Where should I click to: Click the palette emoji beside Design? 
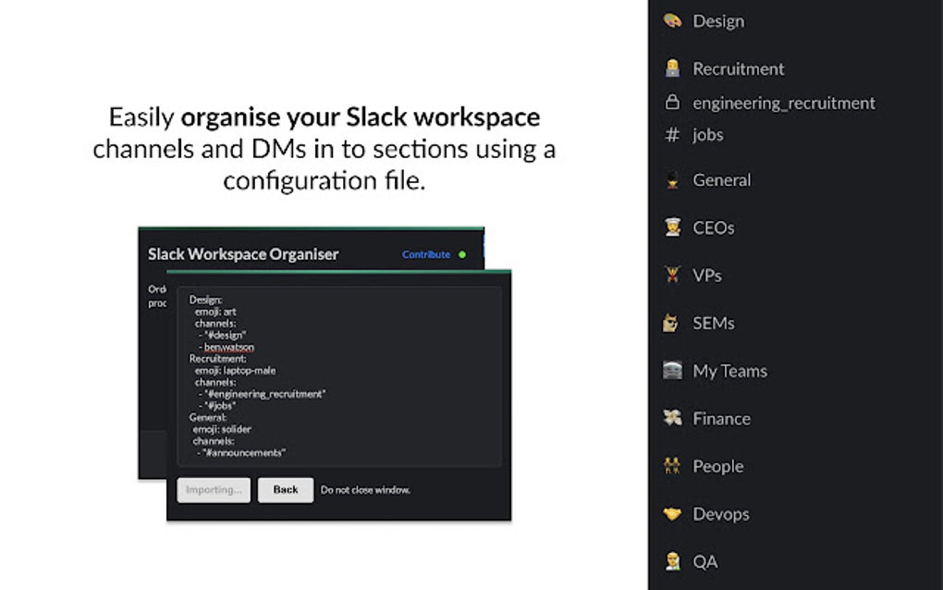click(672, 20)
